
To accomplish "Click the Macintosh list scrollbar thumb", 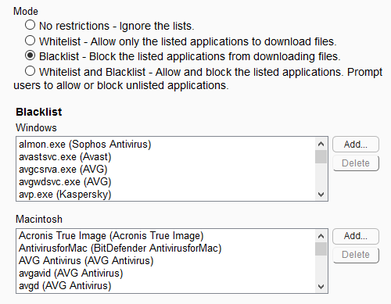I will pyautogui.click(x=321, y=249).
